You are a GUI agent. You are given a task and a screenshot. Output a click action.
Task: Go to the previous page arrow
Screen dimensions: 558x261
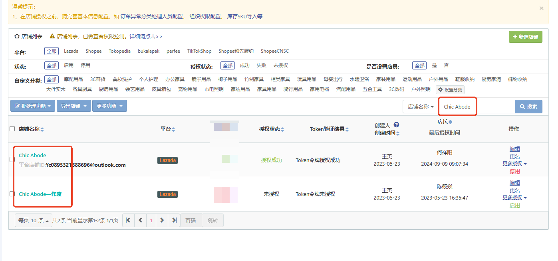[x=140, y=220]
